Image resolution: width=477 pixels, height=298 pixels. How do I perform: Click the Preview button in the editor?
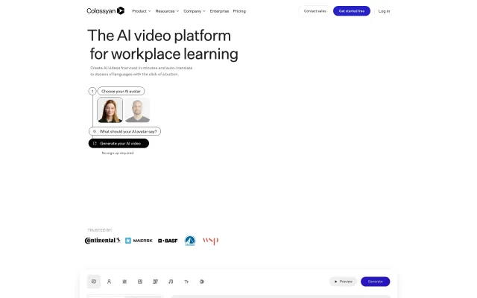pos(344,282)
